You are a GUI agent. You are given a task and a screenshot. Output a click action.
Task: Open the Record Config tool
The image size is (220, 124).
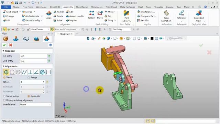(x=31, y=20)
